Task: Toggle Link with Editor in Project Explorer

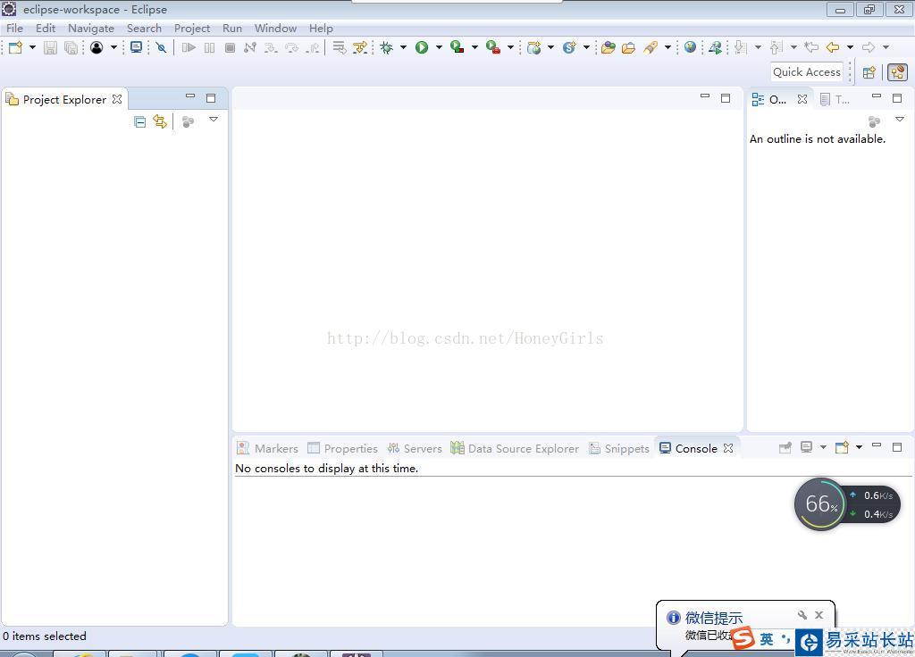Action: pos(160,121)
